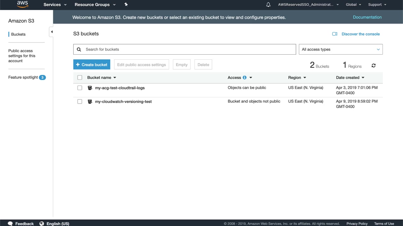
Task: Click the Access column info icon
Action: [x=245, y=78]
